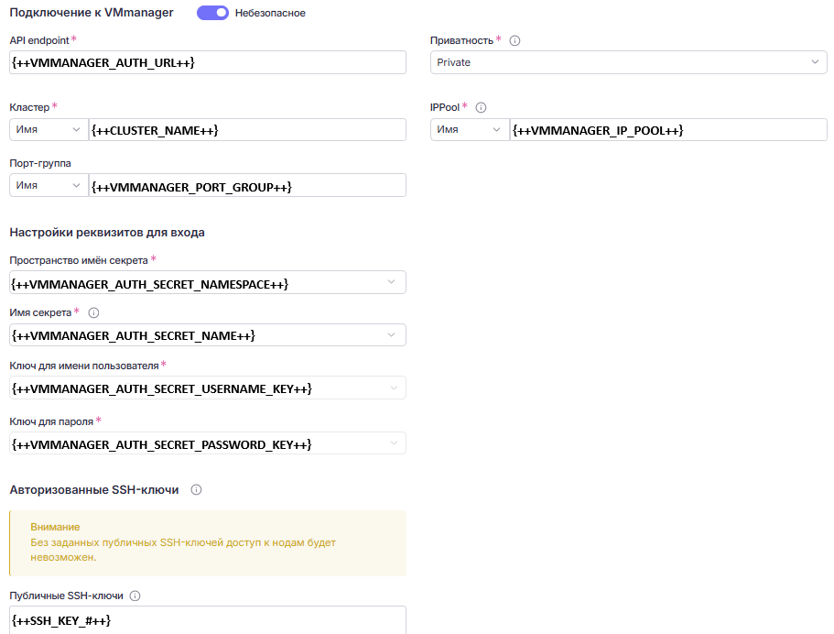Screen dimensions: 834x634
Task: Click the API endpoint input field
Action: pos(208,62)
